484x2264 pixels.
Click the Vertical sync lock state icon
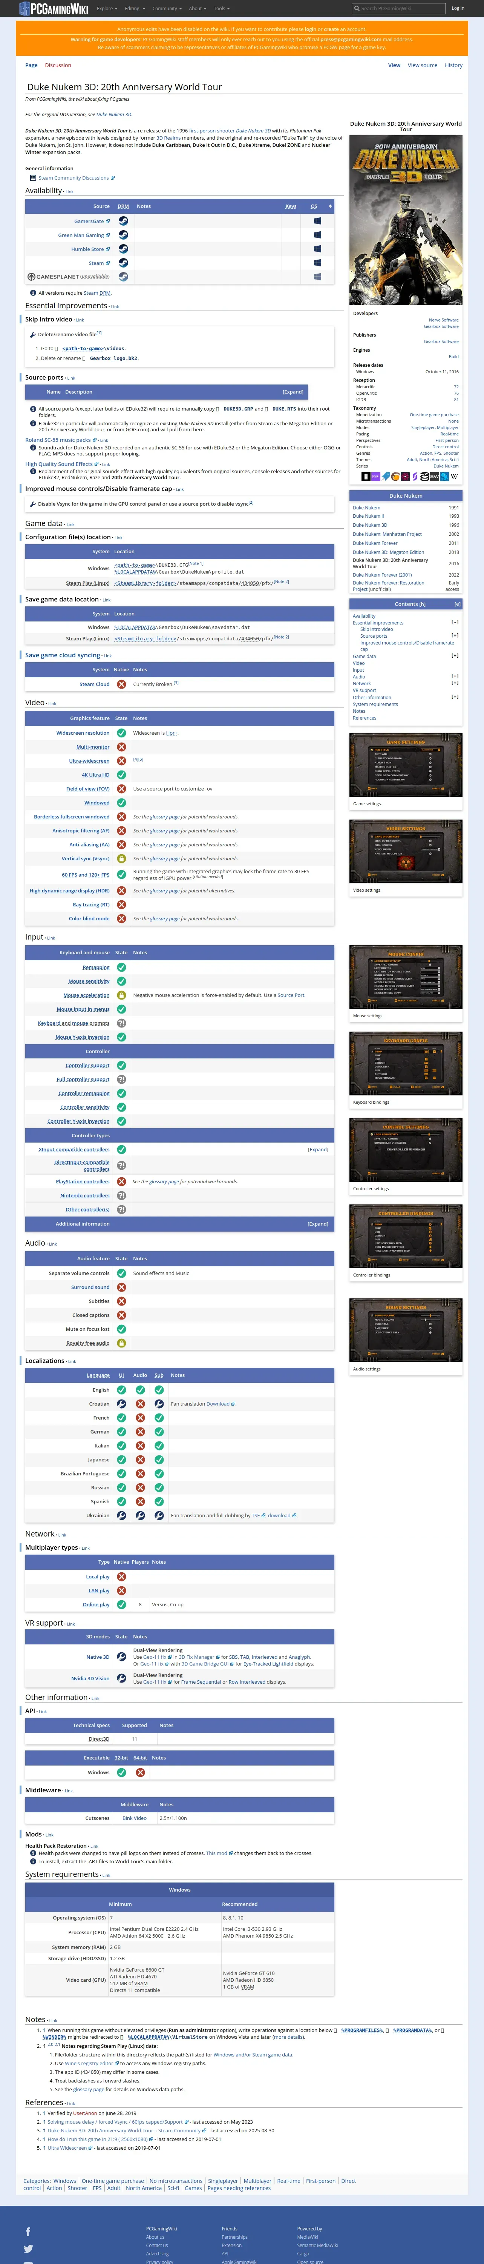[x=121, y=859]
